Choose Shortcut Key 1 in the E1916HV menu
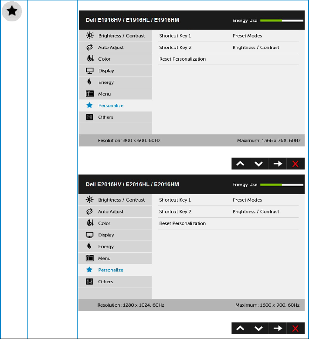This screenshot has width=309, height=339. pyautogui.click(x=175, y=36)
